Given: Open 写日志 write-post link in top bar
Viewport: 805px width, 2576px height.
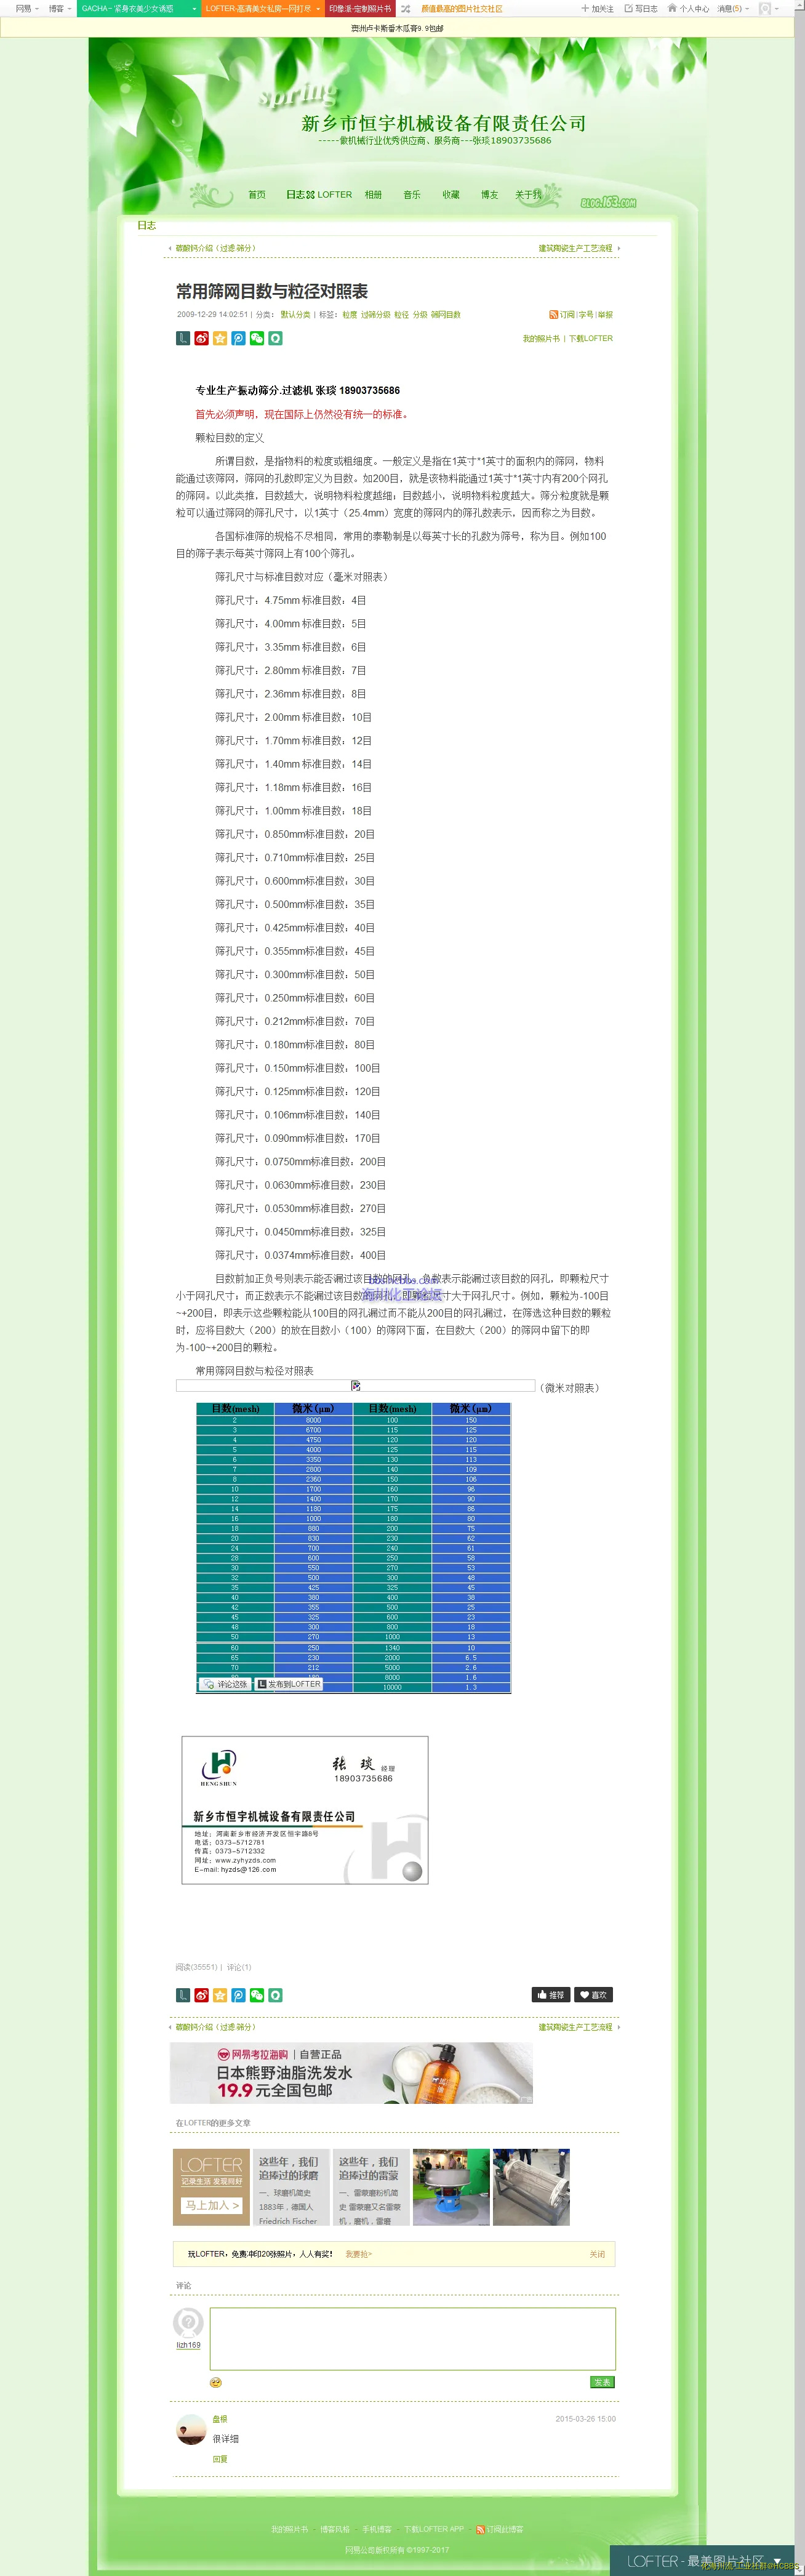Looking at the screenshot, I should [x=641, y=8].
